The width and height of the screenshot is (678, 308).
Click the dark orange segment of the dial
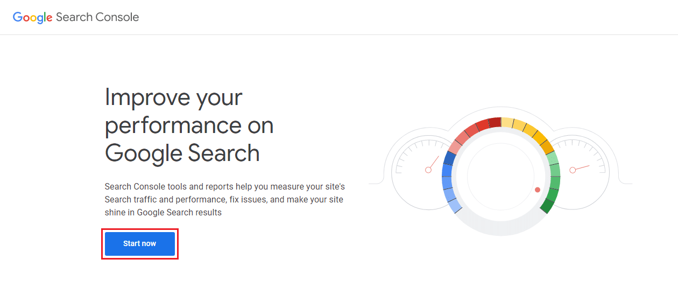tap(547, 147)
